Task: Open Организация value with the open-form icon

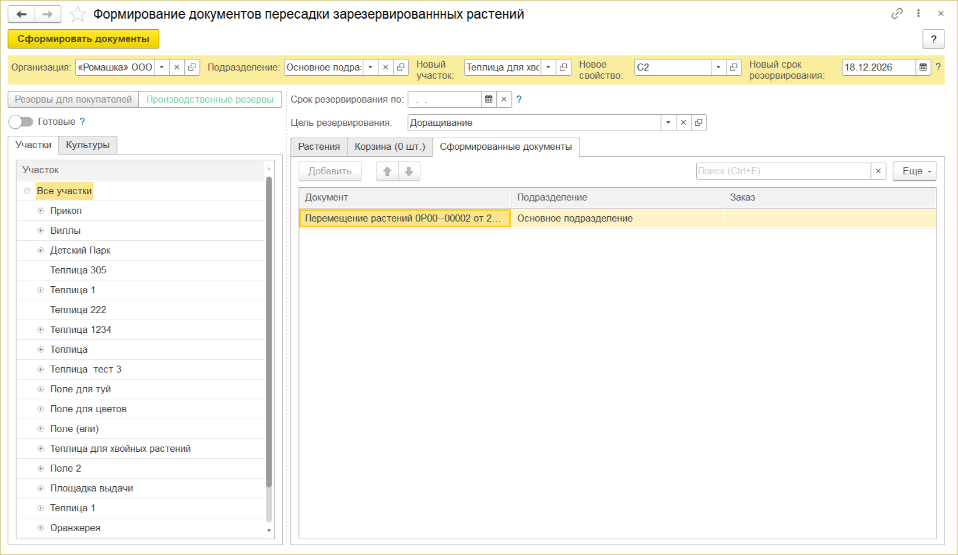Action: [x=192, y=67]
